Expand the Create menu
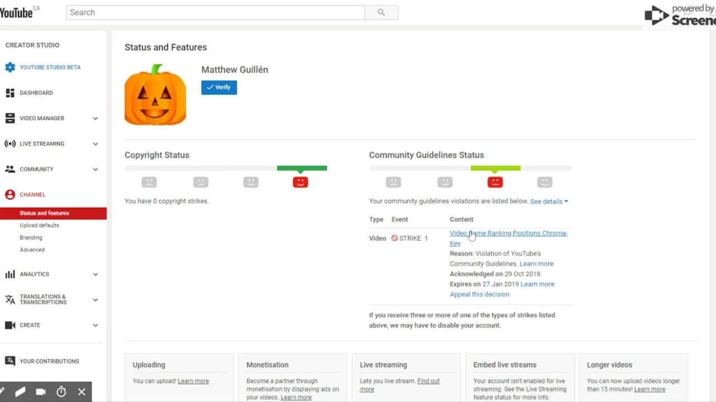716x402 pixels. [x=95, y=325]
